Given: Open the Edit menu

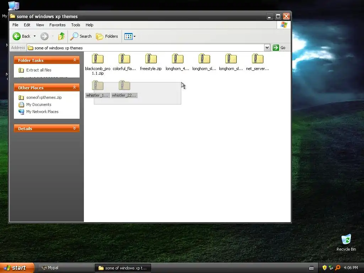Looking at the screenshot, I should [x=27, y=25].
